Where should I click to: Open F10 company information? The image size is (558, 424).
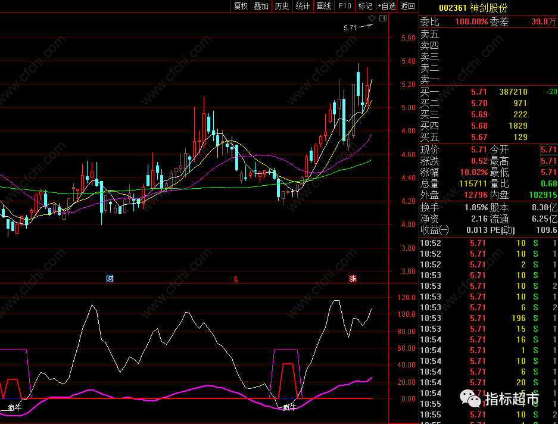pyautogui.click(x=344, y=6)
